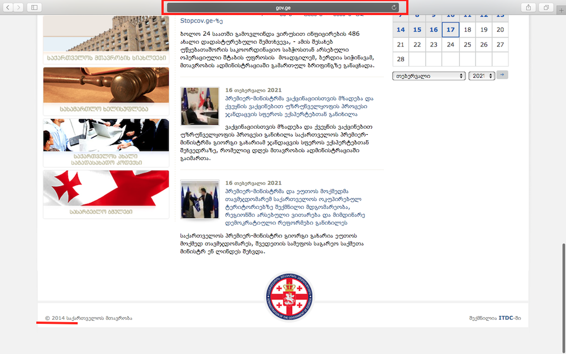Open a new tab with plus button

(561, 11)
